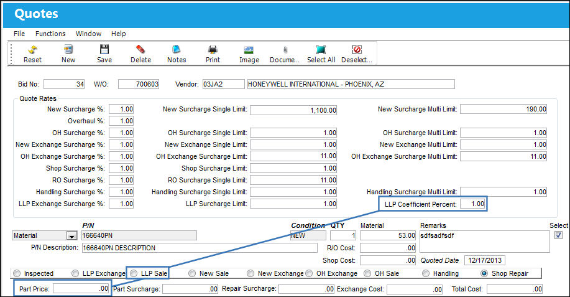Open the Functions menu
This screenshot has width=570, height=297.
[50, 34]
